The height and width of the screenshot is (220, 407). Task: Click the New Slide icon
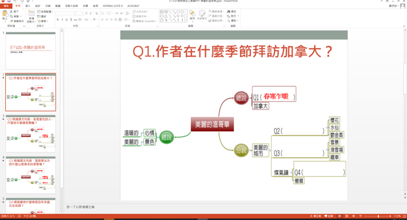31,14
